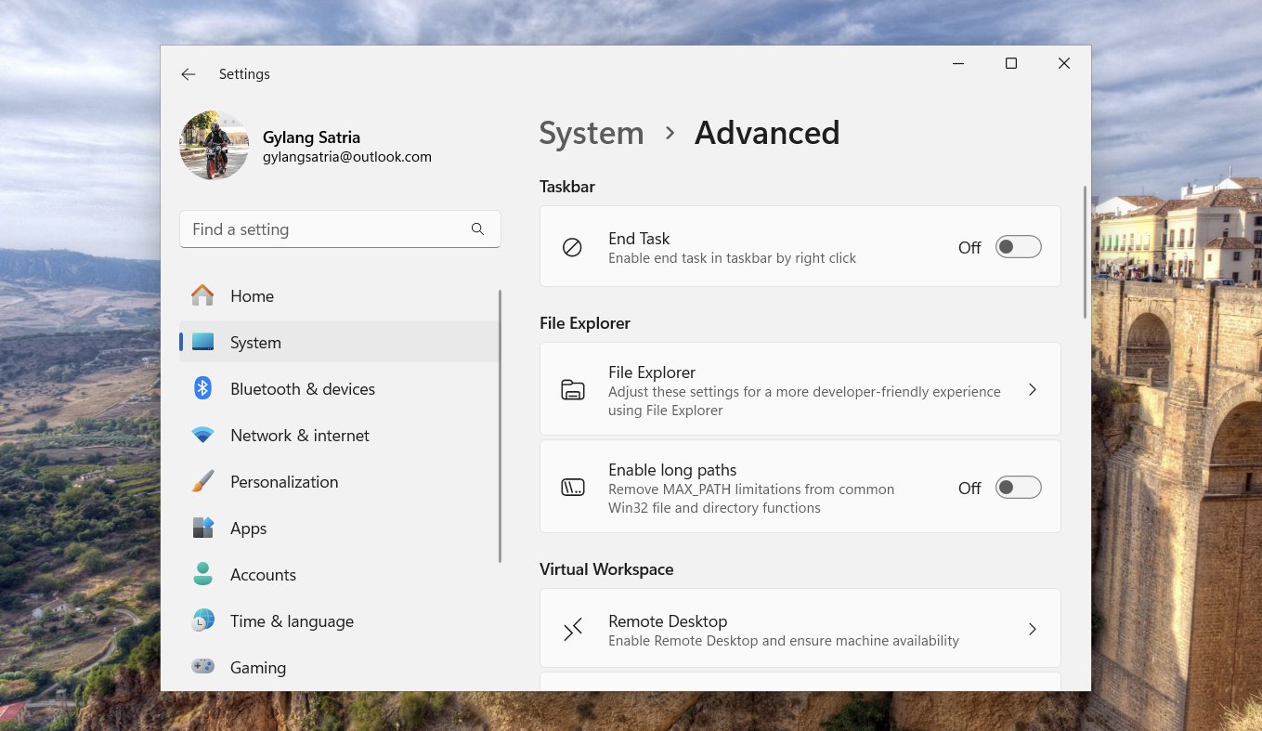This screenshot has width=1262, height=731.
Task: Click the content pane vertical scrollbar
Action: coord(1084,253)
